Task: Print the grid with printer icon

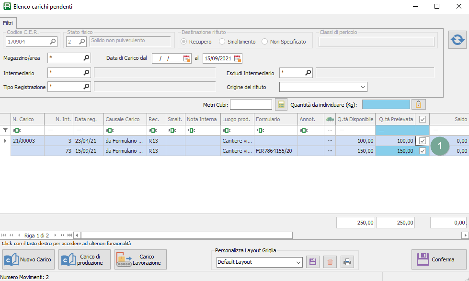Action: coord(347,262)
